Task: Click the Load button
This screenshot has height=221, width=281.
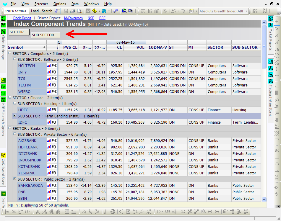Action: (35, 11)
